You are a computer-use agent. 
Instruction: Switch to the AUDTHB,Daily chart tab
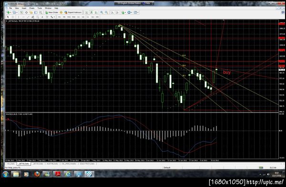(52, 164)
